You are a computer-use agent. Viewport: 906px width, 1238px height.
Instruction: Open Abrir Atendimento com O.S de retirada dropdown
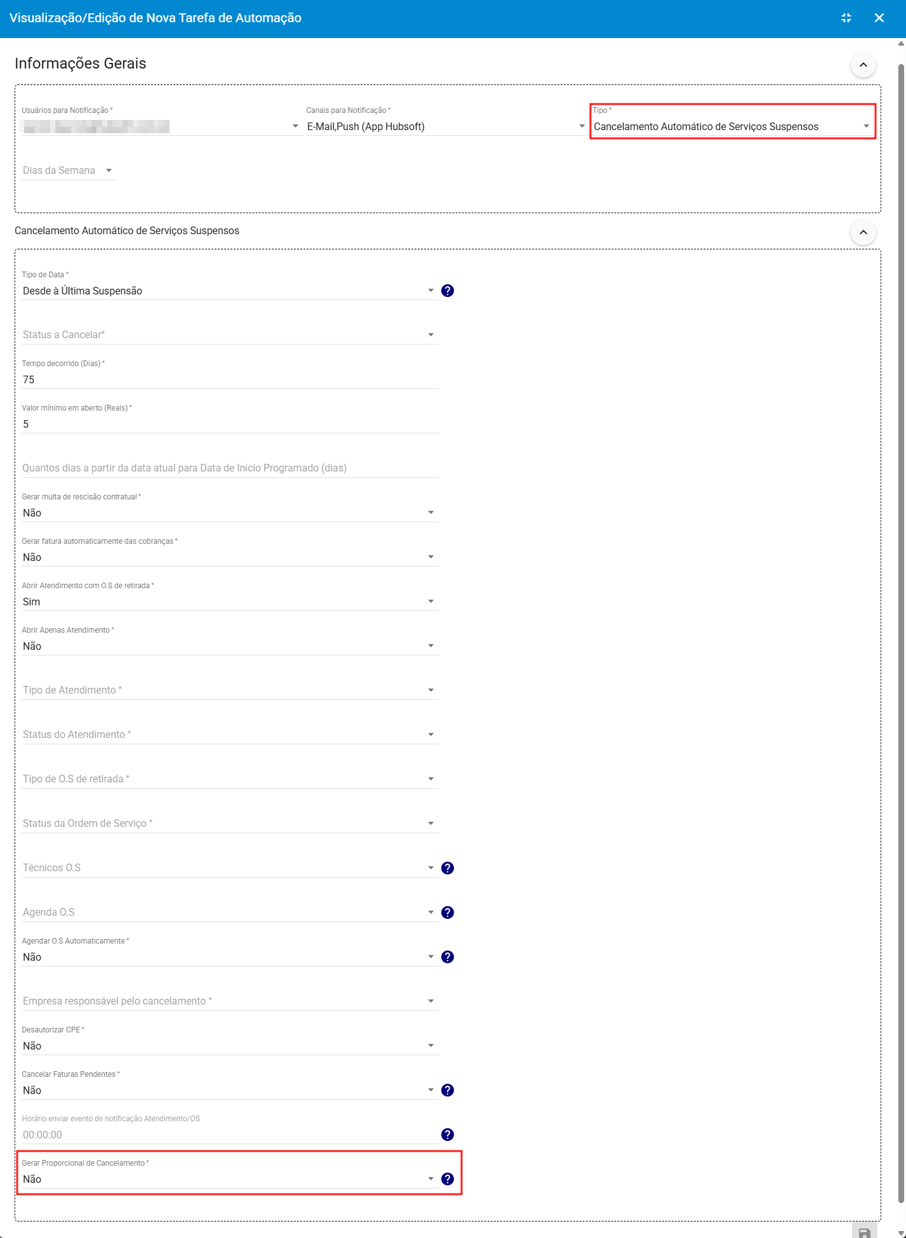tap(229, 602)
